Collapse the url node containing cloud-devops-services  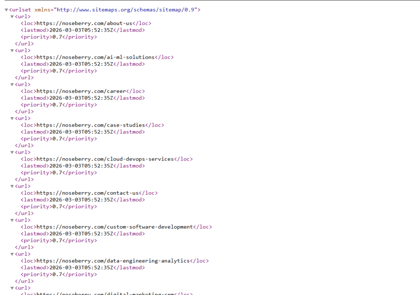(x=12, y=152)
